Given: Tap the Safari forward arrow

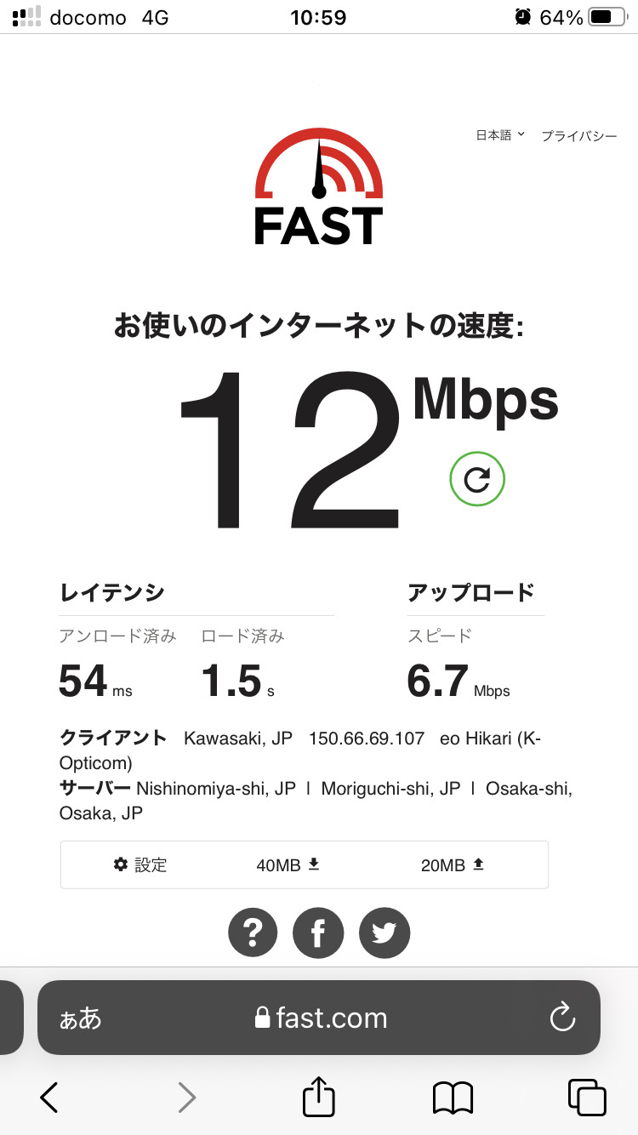Looking at the screenshot, I should tap(186, 1098).
